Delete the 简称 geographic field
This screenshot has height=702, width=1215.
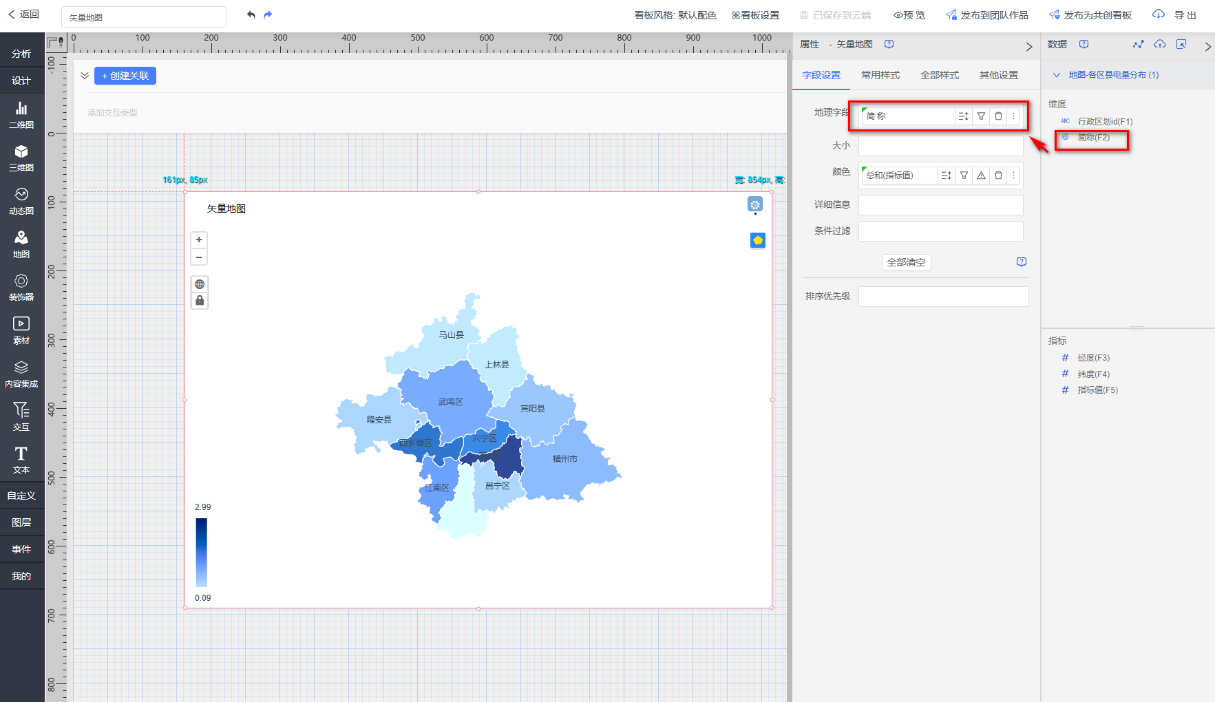point(998,116)
